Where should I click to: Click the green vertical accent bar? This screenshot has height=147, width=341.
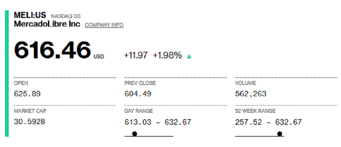(7, 74)
